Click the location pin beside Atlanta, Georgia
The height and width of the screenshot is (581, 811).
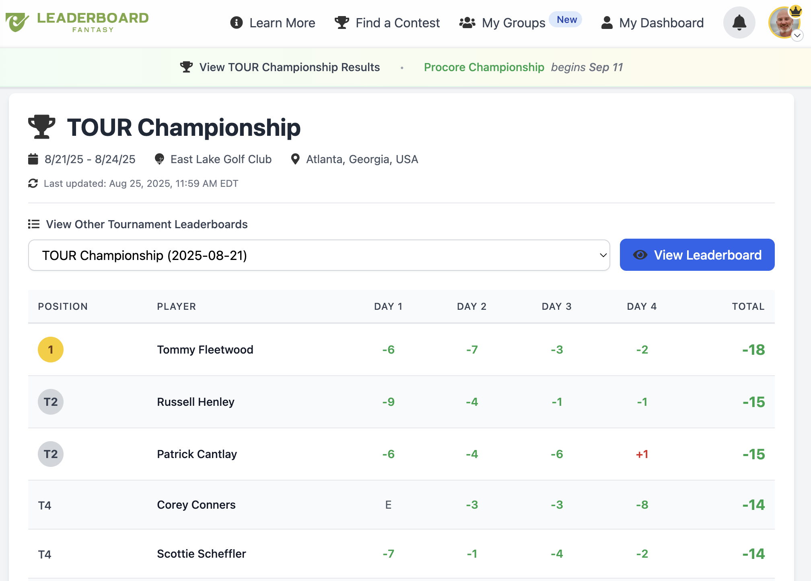pos(296,159)
